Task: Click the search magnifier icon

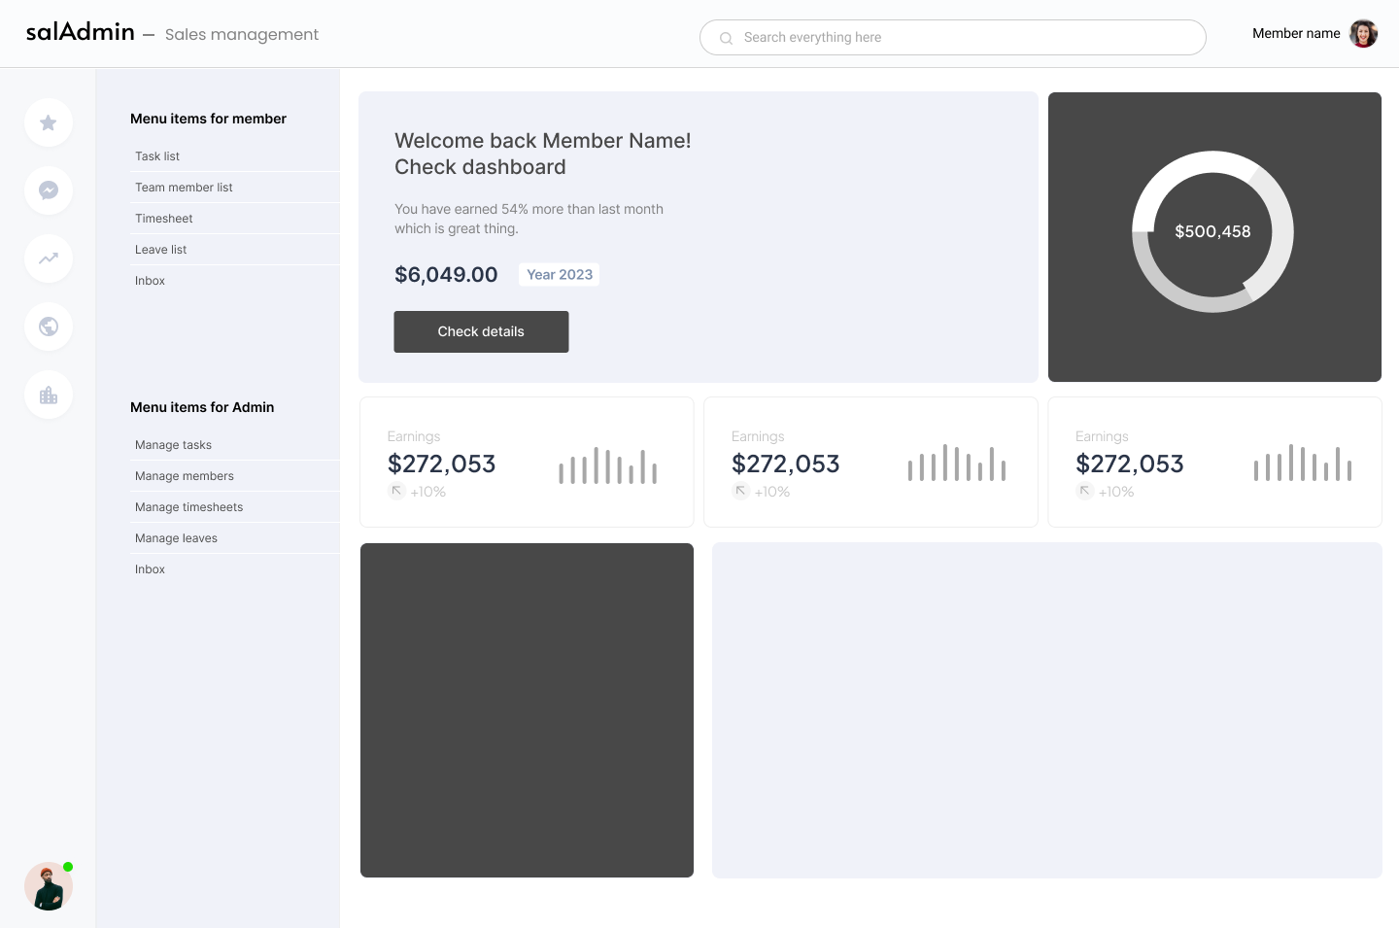Action: [x=726, y=38]
